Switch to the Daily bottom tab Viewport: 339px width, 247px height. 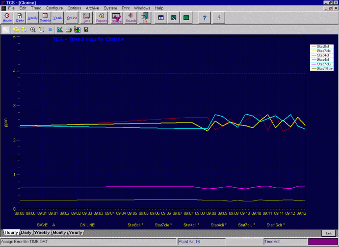click(26, 232)
